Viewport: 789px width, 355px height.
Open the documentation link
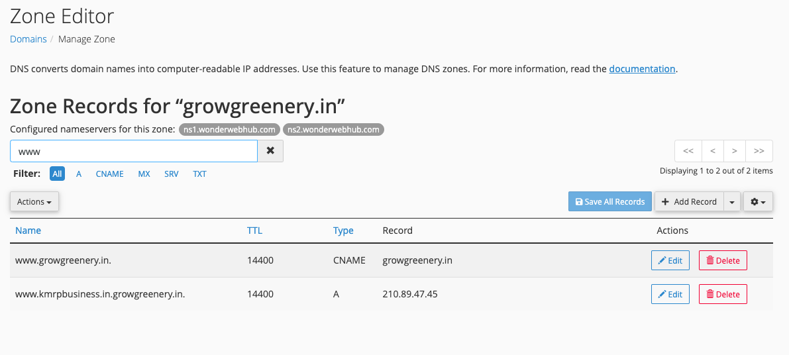tap(642, 69)
